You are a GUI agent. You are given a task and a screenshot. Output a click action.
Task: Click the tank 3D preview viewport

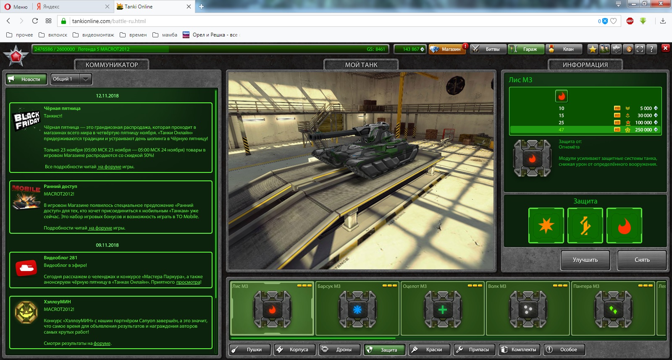click(x=361, y=171)
